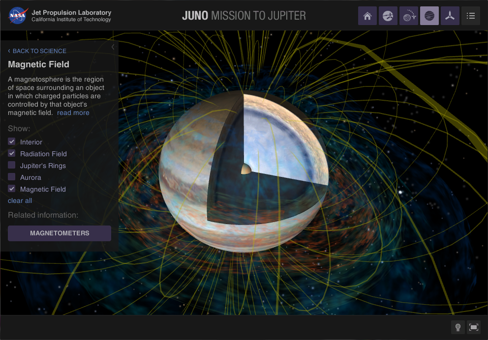Click the Jupiter cutaway globe
Image resolution: width=488 pixels, height=340 pixels.
pyautogui.click(x=244, y=171)
